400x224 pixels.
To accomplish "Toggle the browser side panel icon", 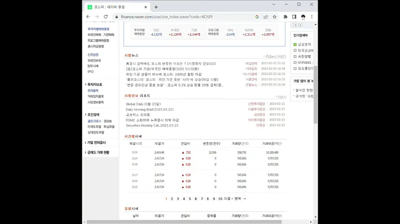I will point(294,17).
